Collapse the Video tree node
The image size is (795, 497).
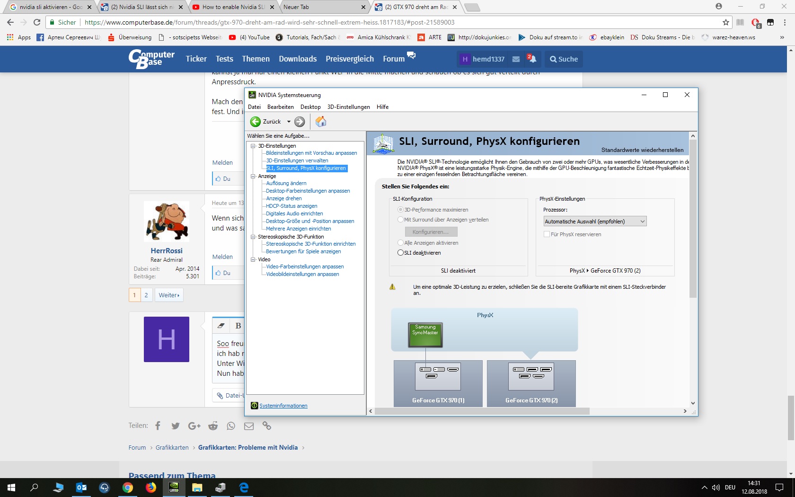pos(253,259)
